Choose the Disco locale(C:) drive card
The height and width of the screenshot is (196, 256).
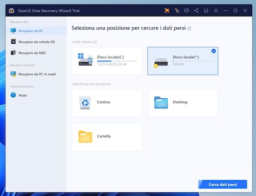[x=107, y=61]
